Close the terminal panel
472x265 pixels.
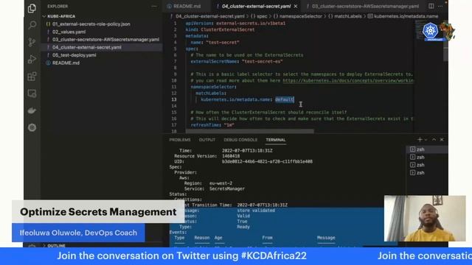click(x=442, y=139)
